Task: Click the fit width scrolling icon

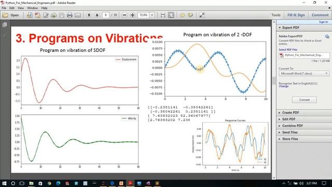Action: 163,15
